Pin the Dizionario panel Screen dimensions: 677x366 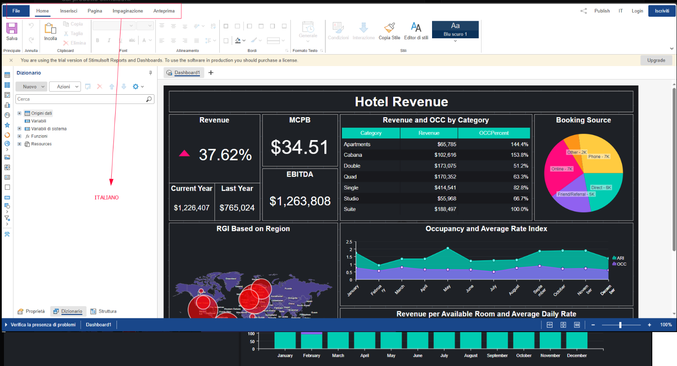click(x=150, y=73)
